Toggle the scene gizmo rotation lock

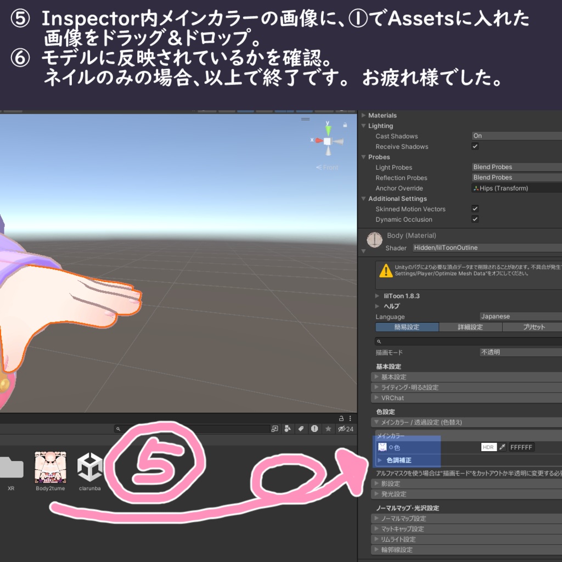pos(345,125)
